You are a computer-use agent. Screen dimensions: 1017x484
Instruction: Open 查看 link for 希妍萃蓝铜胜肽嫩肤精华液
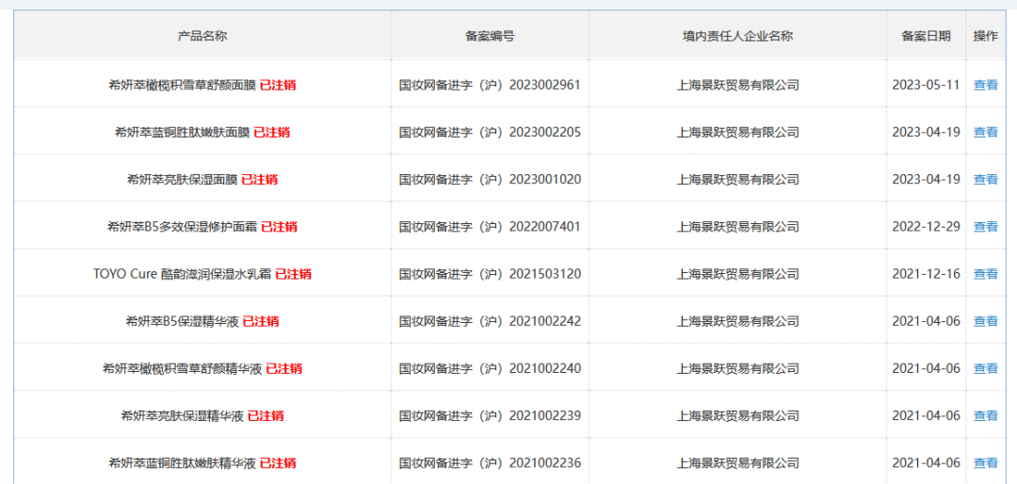click(x=985, y=463)
